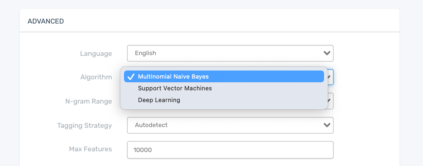Click the Tagging Strategy label

(85, 126)
